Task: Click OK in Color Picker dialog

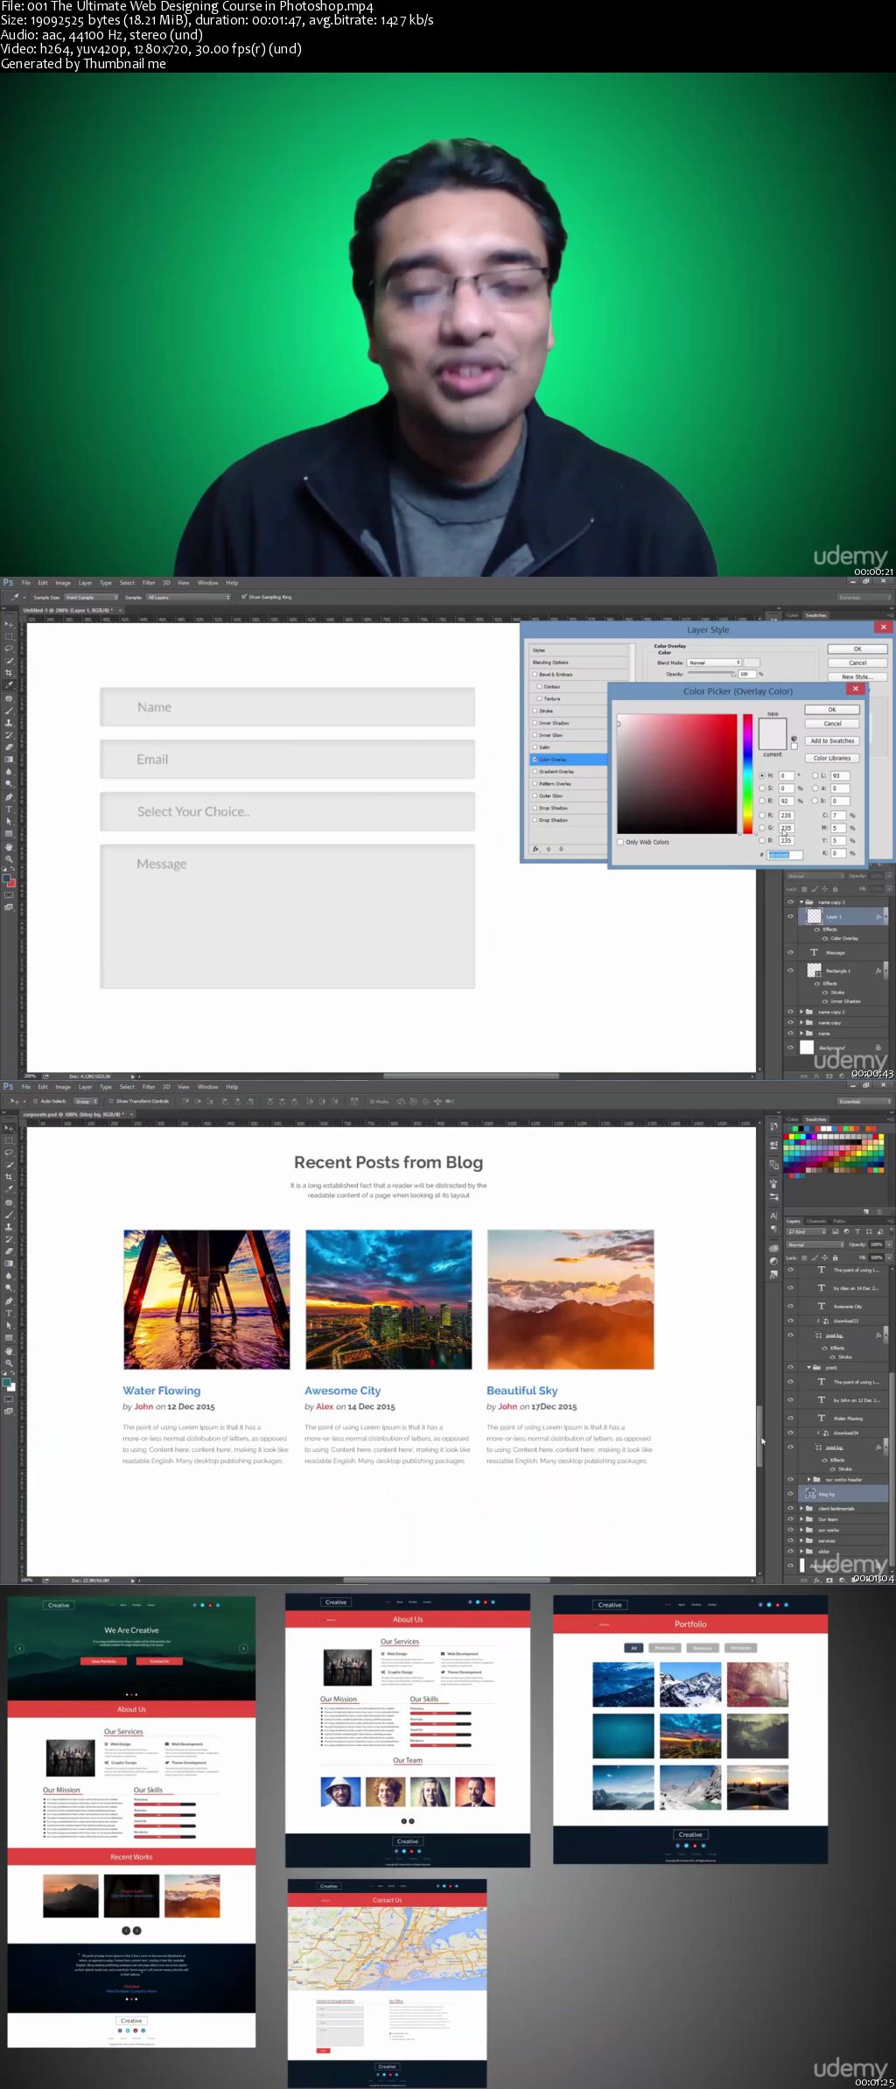Action: tap(832, 710)
